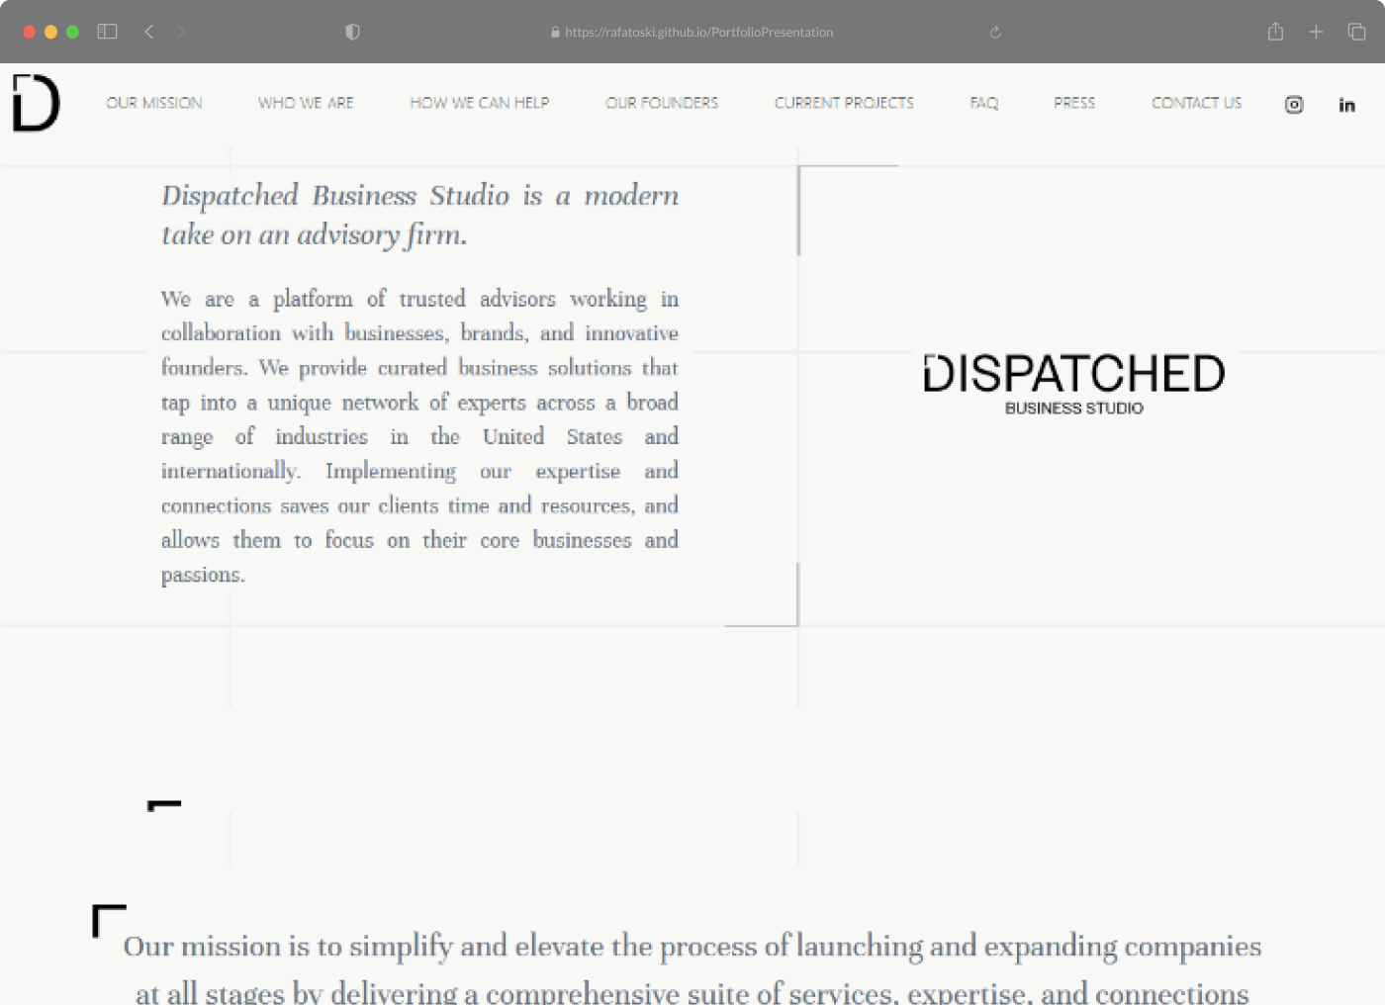Viewport: 1385px width, 1005px height.
Task: Open the privacy shield icon
Action: (352, 32)
